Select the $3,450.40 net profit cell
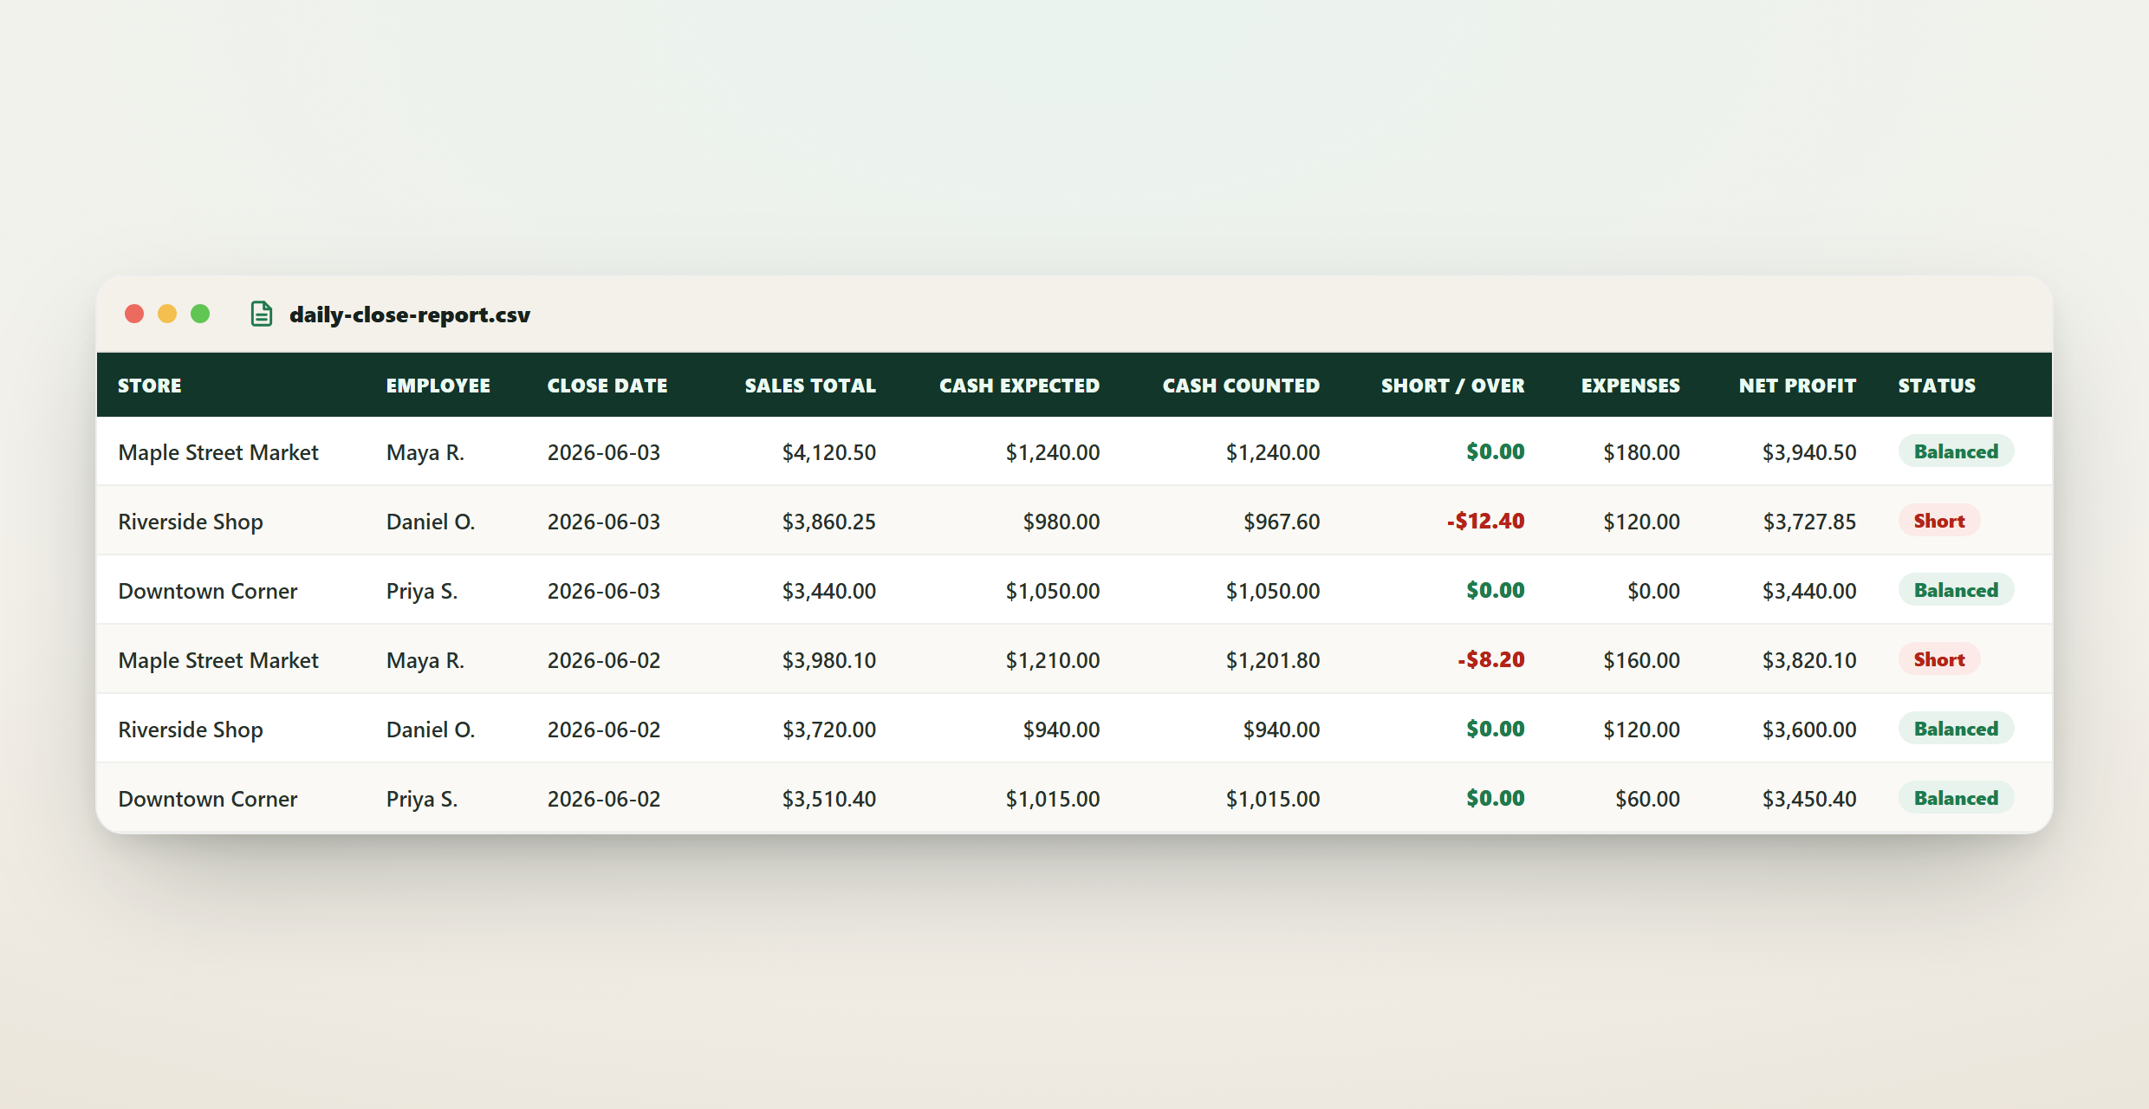This screenshot has height=1109, width=2149. (1809, 799)
